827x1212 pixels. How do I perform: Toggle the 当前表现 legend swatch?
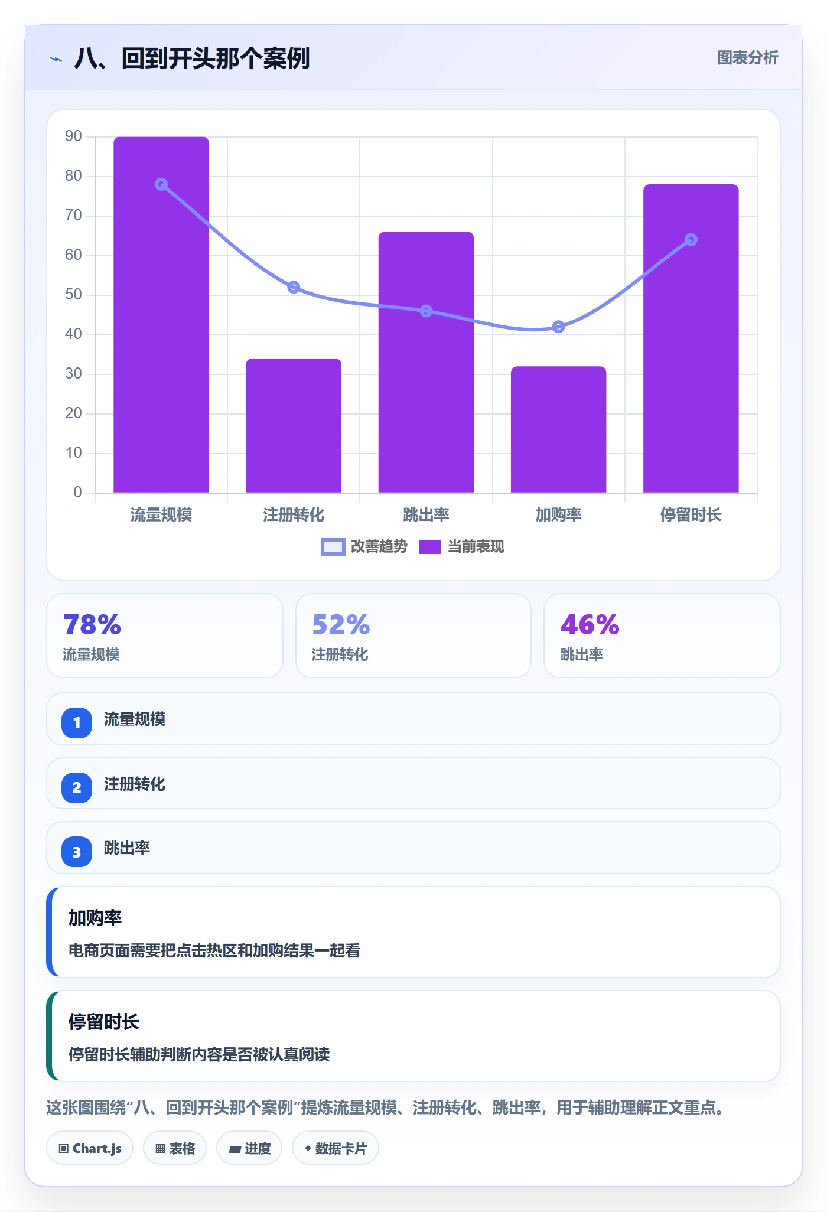coord(430,547)
